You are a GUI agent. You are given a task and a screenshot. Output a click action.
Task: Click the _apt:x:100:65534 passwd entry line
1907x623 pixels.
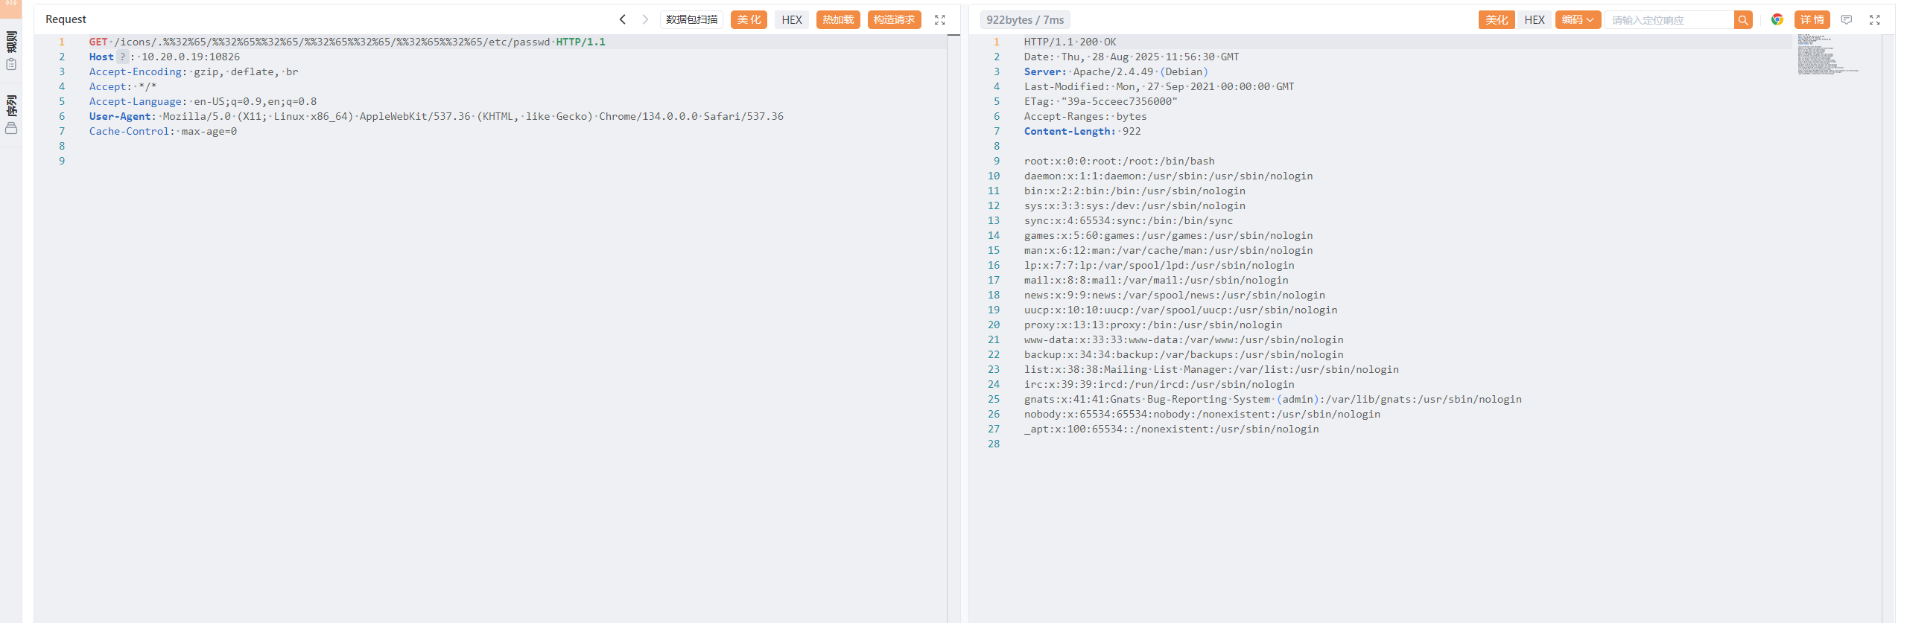click(1171, 429)
